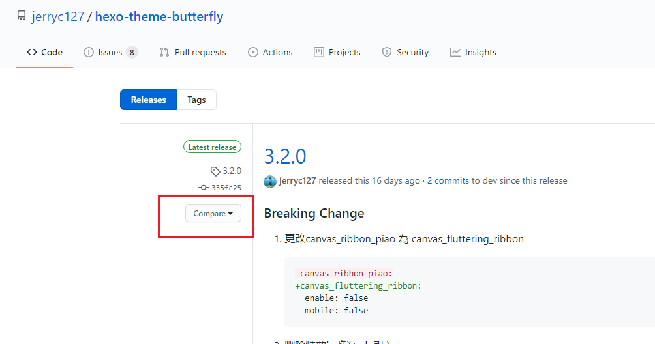This screenshot has height=344, width=655.
Task: Click the repository book icon
Action: click(22, 17)
